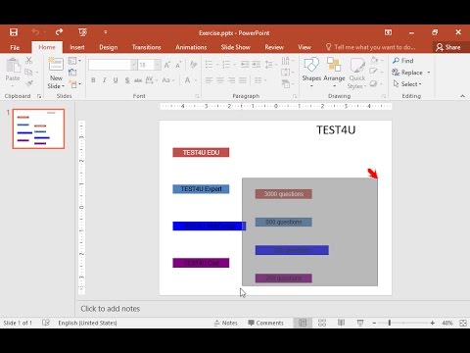Image resolution: width=470 pixels, height=353 pixels.
Task: Click Click to add notes area
Action: coord(111,309)
